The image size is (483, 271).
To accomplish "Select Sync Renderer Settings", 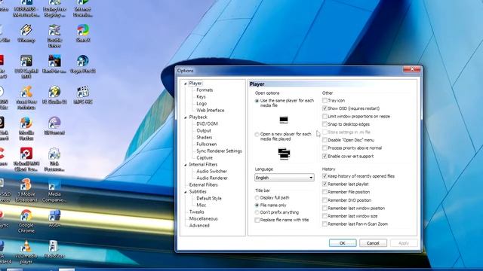I will [219, 151].
